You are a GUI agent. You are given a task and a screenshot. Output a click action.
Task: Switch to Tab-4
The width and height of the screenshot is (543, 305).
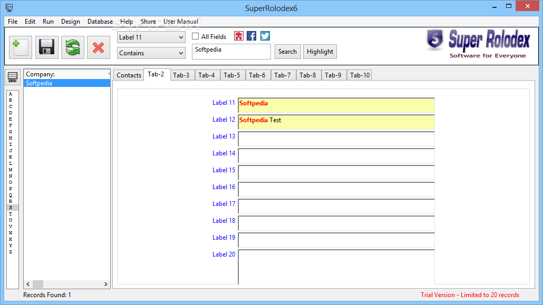click(x=207, y=75)
